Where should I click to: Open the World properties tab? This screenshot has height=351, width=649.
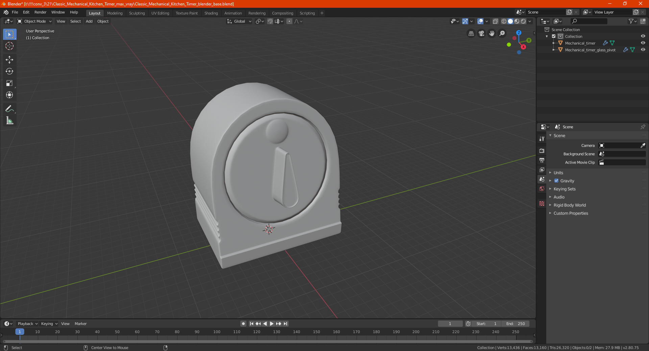(x=542, y=189)
